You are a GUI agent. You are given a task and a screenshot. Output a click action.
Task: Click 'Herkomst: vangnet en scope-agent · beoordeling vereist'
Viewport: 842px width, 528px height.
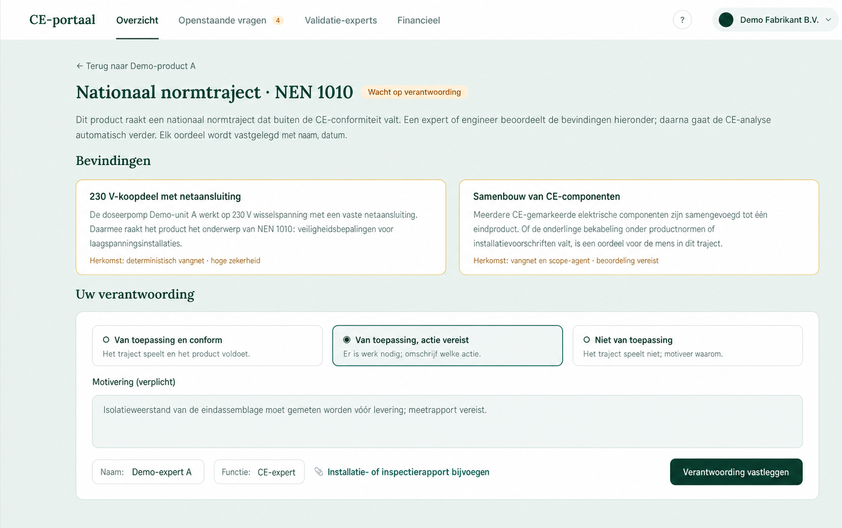coord(566,261)
